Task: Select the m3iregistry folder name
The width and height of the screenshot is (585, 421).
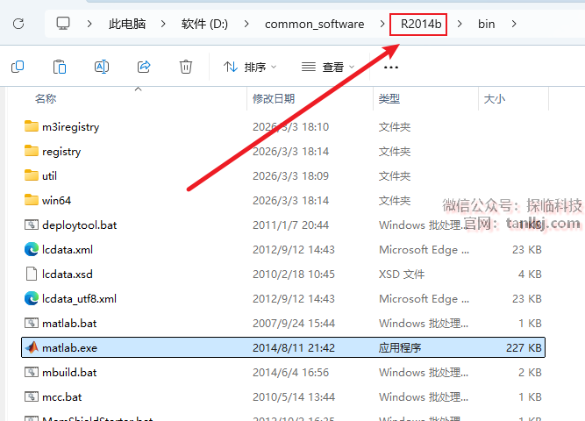Action: click(70, 127)
